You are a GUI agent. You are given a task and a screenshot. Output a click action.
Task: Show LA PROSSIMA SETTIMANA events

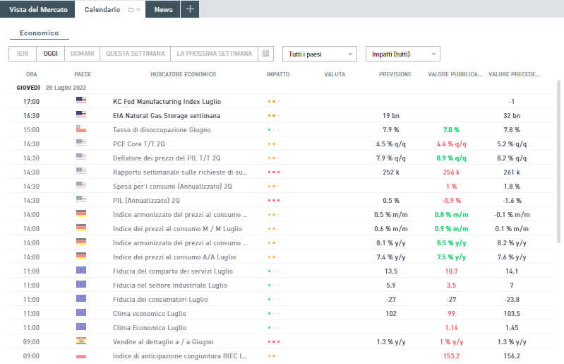pos(214,54)
